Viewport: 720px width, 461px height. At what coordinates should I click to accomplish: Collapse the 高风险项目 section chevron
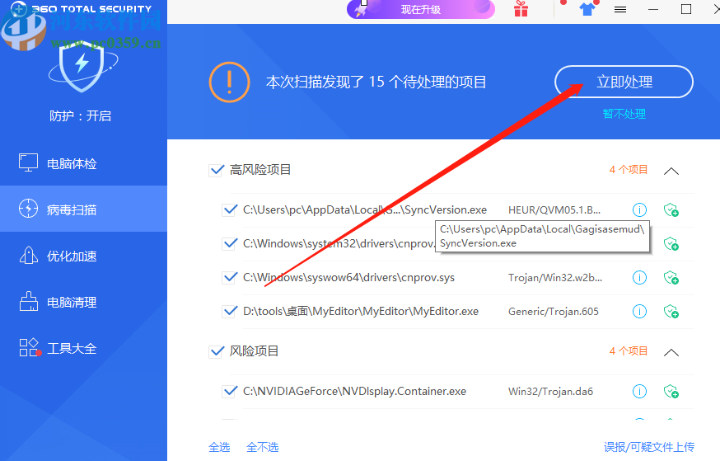click(671, 171)
